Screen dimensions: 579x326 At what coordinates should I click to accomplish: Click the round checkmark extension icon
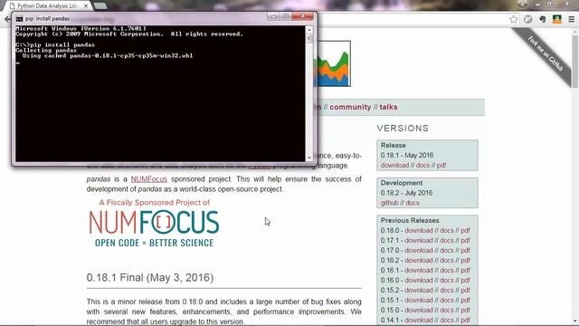click(528, 19)
